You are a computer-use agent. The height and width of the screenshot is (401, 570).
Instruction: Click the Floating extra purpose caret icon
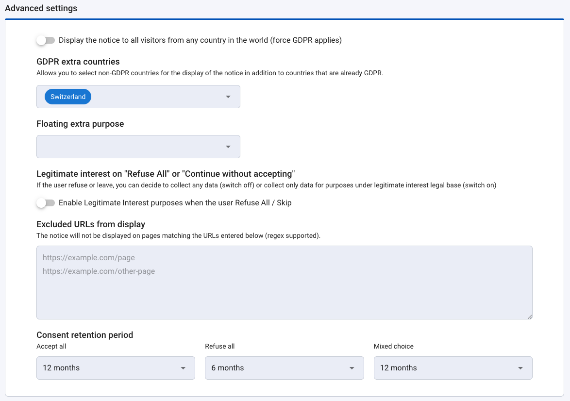point(228,147)
